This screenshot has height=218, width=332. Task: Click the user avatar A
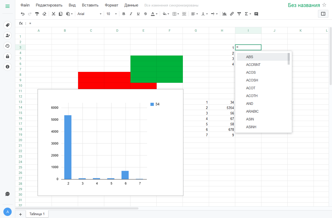[8, 212]
